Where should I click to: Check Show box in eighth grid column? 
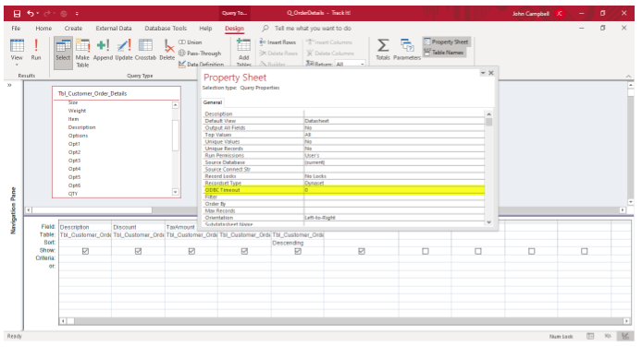click(x=478, y=251)
